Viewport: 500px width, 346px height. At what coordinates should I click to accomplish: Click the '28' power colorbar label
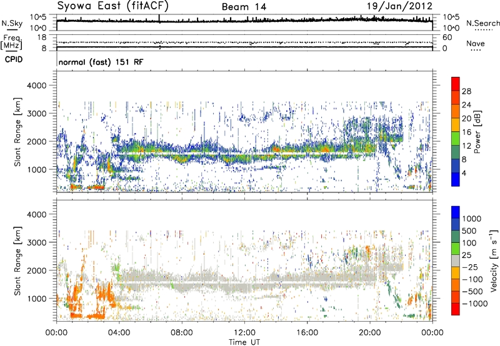[466, 91]
